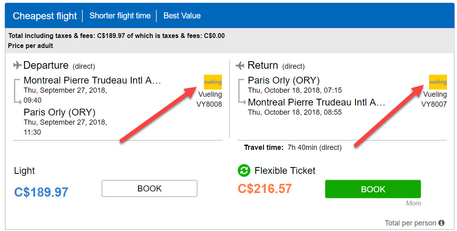Click the VY8007 flight number
The width and height of the screenshot is (457, 231).
434,104
